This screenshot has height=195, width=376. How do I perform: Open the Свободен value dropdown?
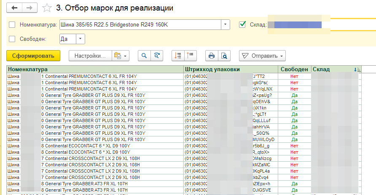pos(81,39)
